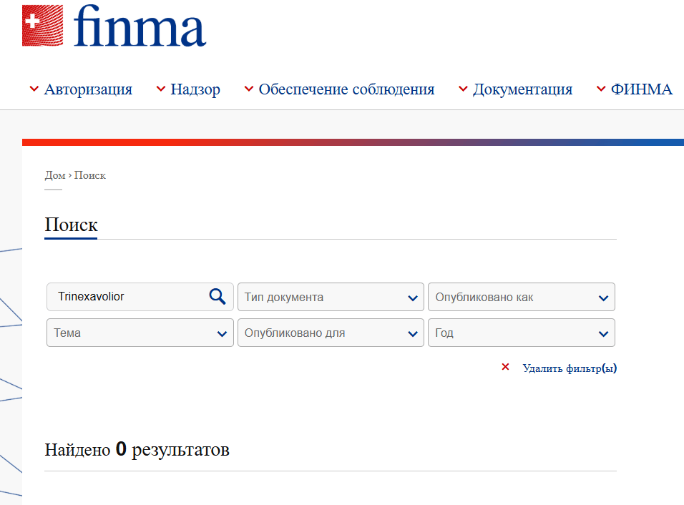Viewport: 684px width, 505px height.
Task: Open the Документация menu
Action: tap(523, 89)
